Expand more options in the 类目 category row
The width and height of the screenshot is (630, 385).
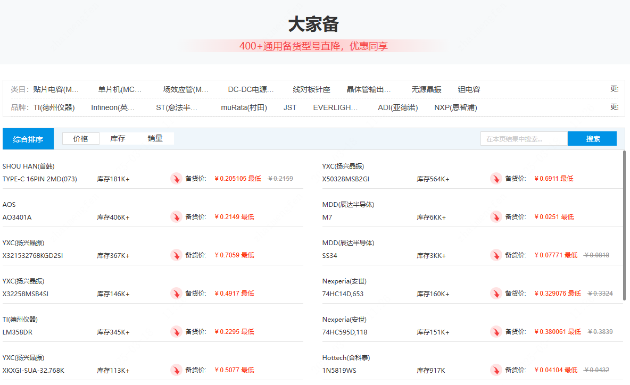[614, 89]
